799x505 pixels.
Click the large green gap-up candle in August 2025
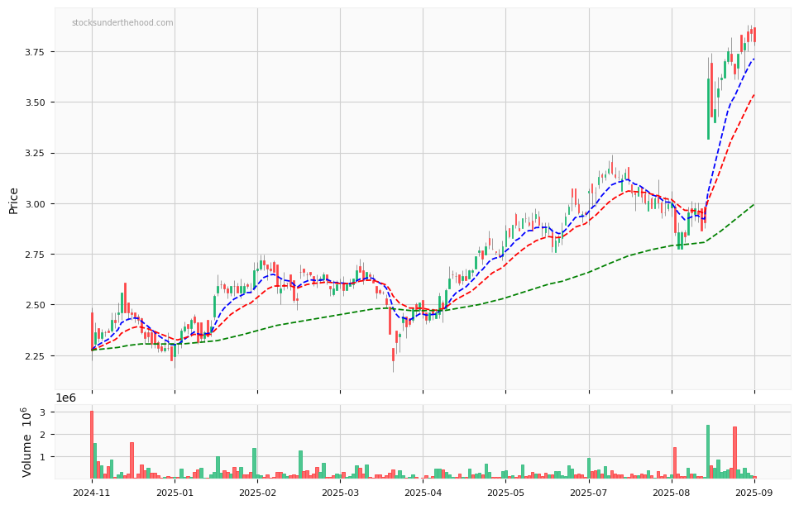(x=708, y=109)
